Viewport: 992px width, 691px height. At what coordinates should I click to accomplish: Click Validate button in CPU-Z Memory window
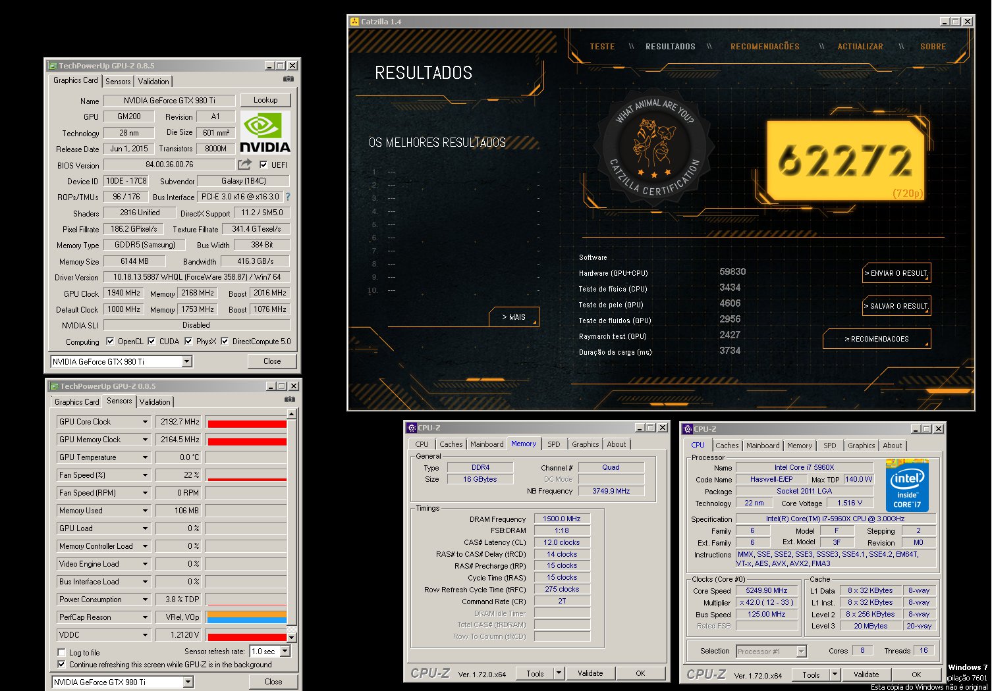(x=590, y=673)
